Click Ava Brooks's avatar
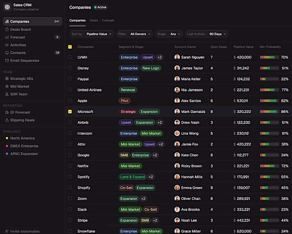Image resolution: width=292 pixels, height=234 pixels. (x=177, y=209)
